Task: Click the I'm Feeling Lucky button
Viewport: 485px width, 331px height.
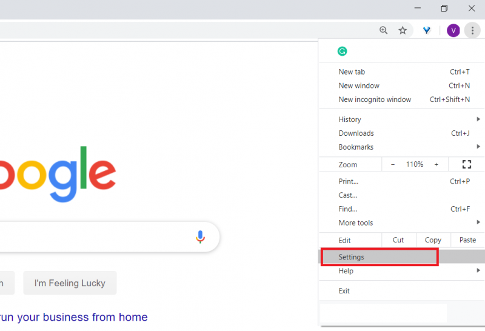Action: pos(70,283)
